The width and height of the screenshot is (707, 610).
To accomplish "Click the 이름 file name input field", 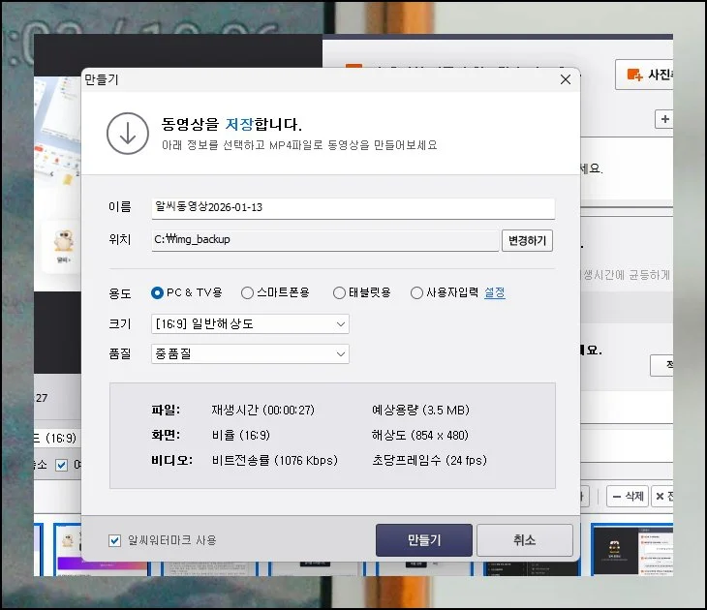I will click(x=353, y=207).
